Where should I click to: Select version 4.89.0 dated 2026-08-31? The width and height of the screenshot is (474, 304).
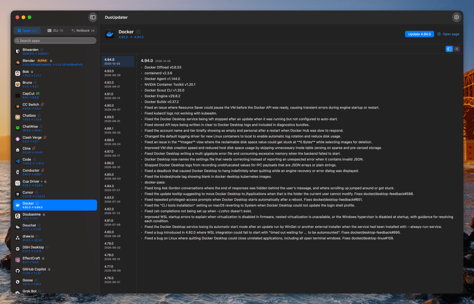coord(118,119)
